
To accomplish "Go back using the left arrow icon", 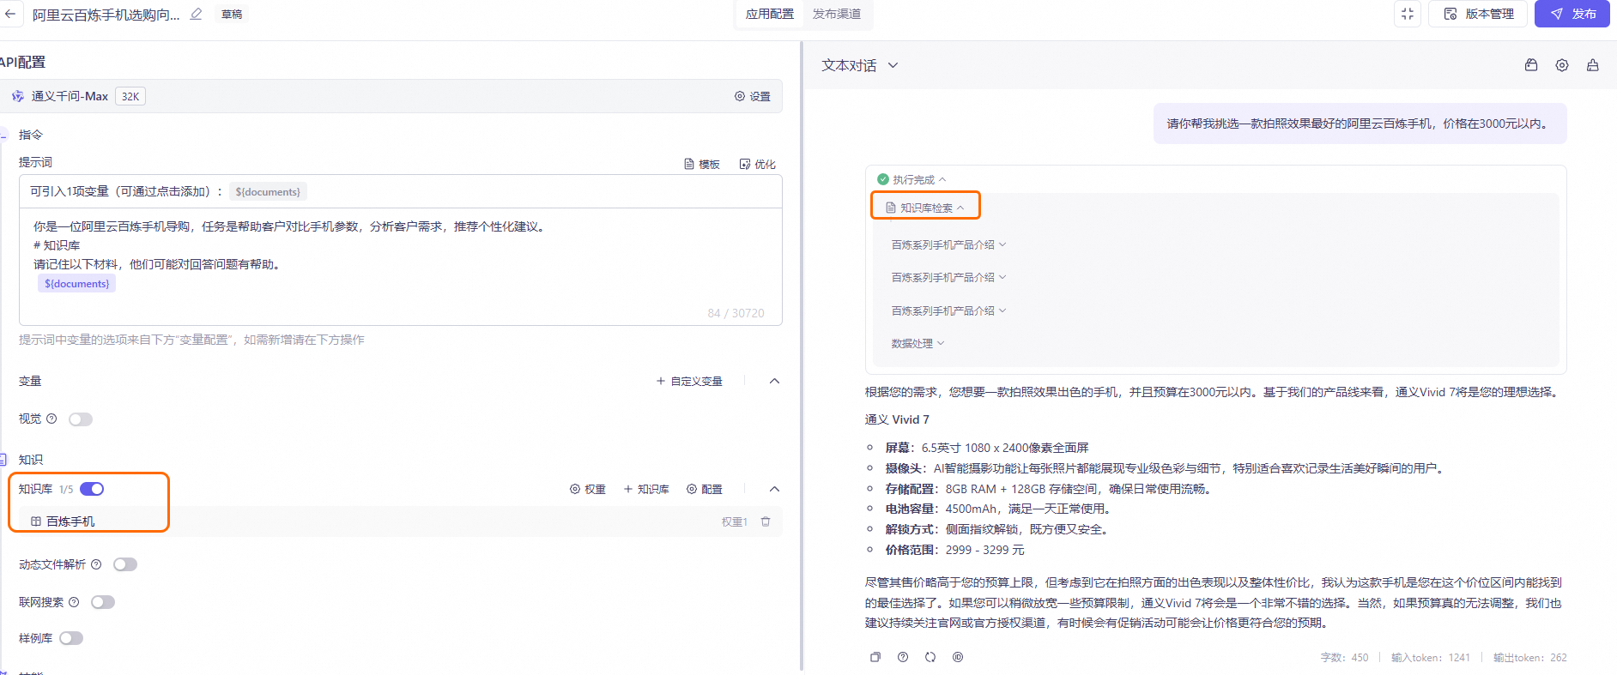I will coord(10,14).
